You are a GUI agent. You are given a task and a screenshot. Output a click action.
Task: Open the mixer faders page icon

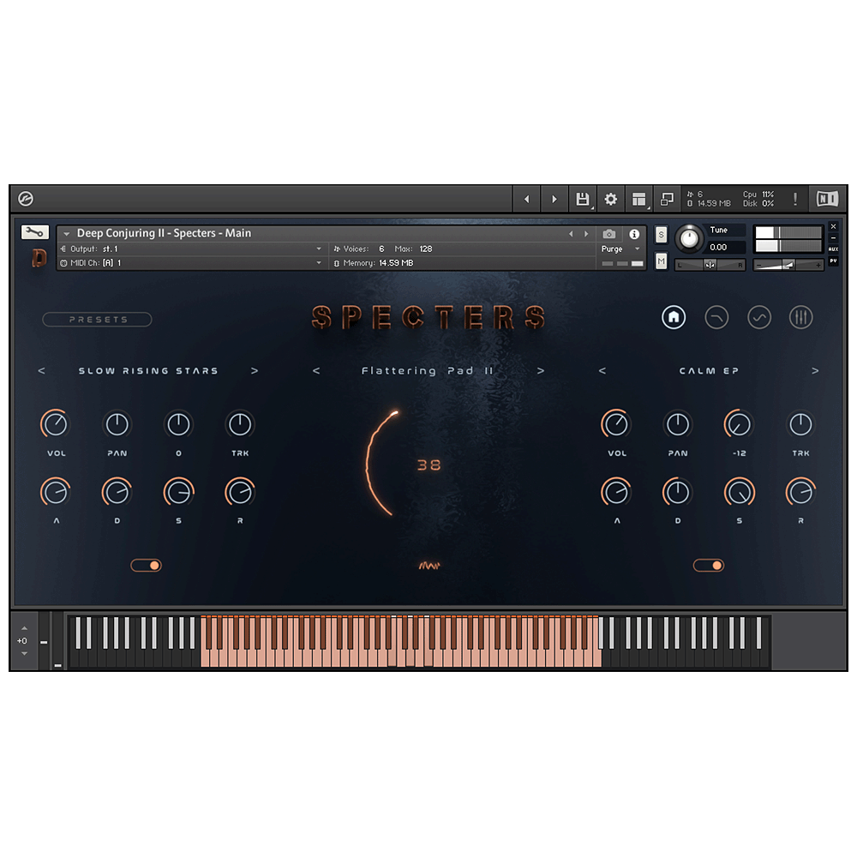point(800,317)
